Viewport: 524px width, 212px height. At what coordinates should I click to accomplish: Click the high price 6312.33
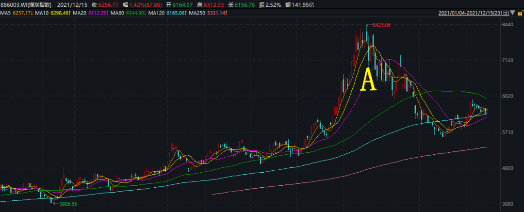(213, 5)
